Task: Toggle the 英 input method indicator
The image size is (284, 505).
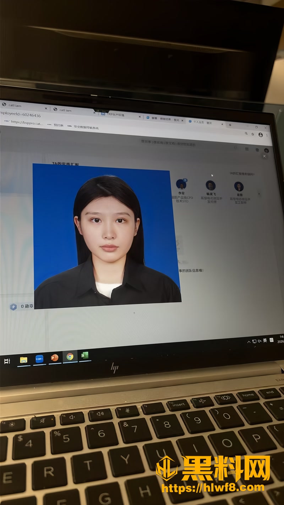Action: 265,340
